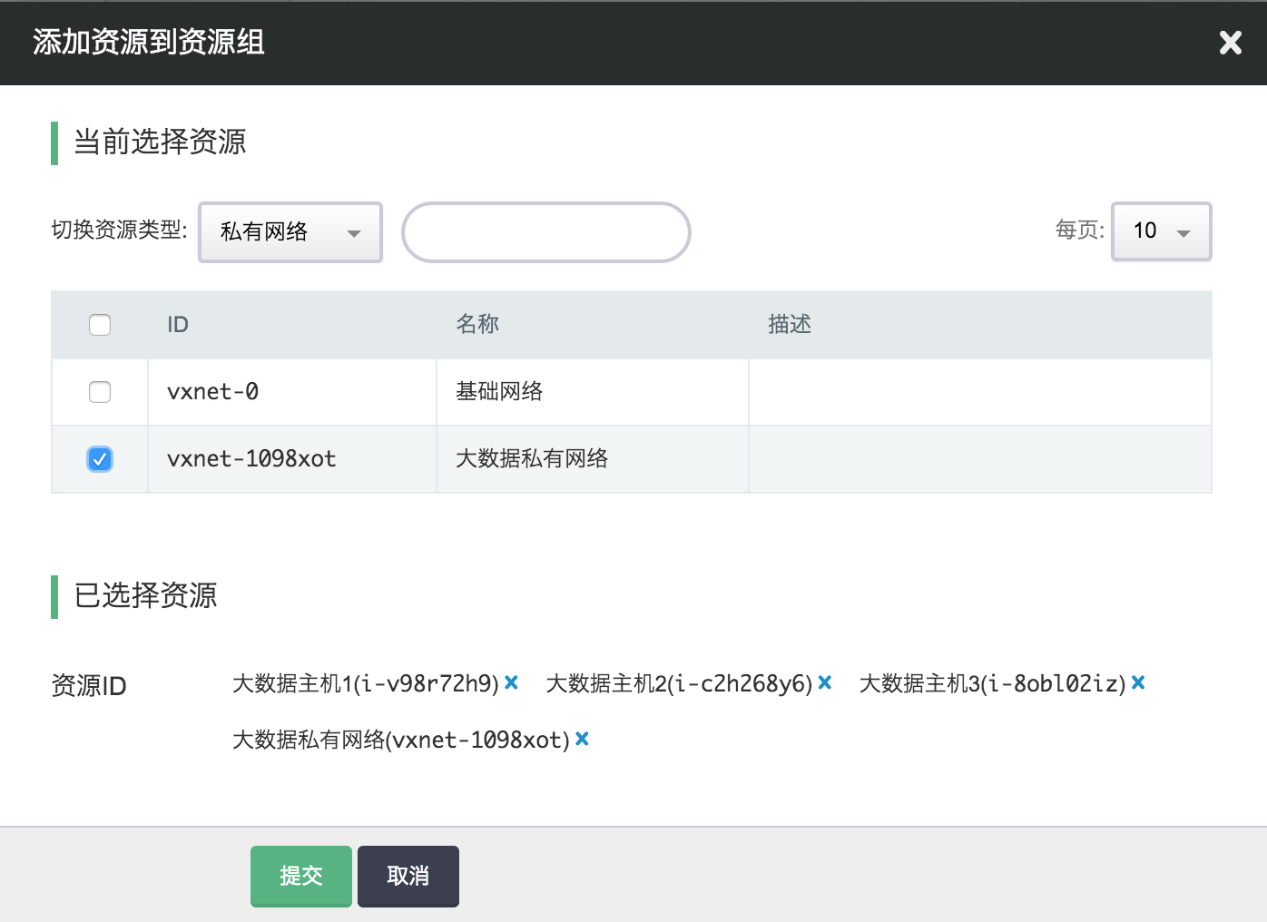Screen dimensions: 1267x922
Task: Click the 提交 submit button
Action: tap(300, 876)
